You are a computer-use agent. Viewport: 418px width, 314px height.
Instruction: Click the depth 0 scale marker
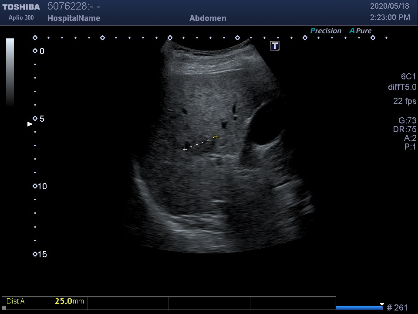tap(35, 51)
